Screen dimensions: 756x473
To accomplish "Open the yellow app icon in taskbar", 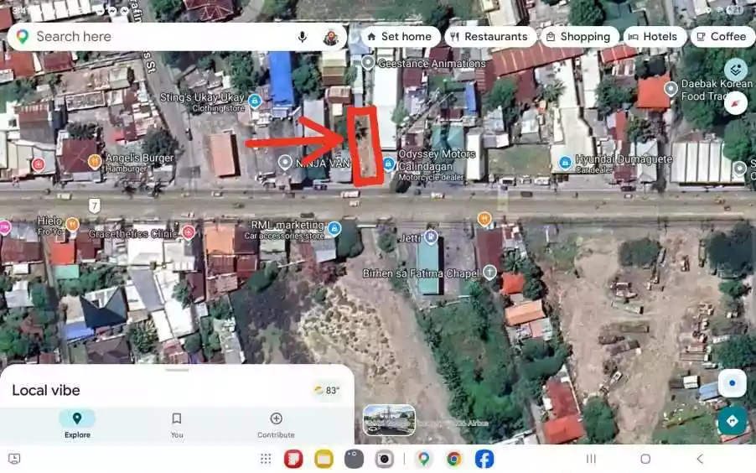I will click(324, 459).
